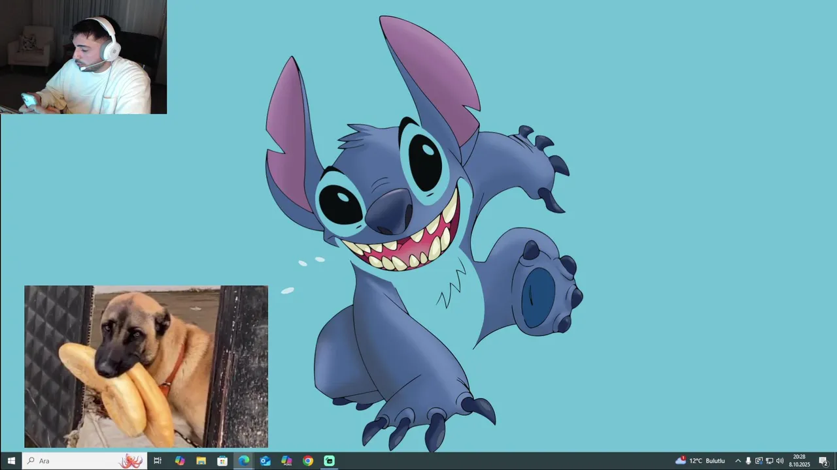This screenshot has height=470, width=837.
Task: Open the clock showing 20:28
Action: tap(799, 461)
